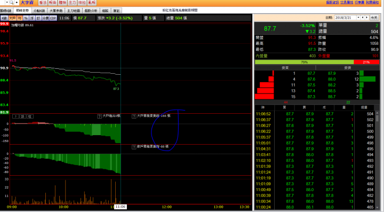The height and width of the screenshot is (212, 384).
Task: Toggle the 均 average line button
Action: [20, 18]
